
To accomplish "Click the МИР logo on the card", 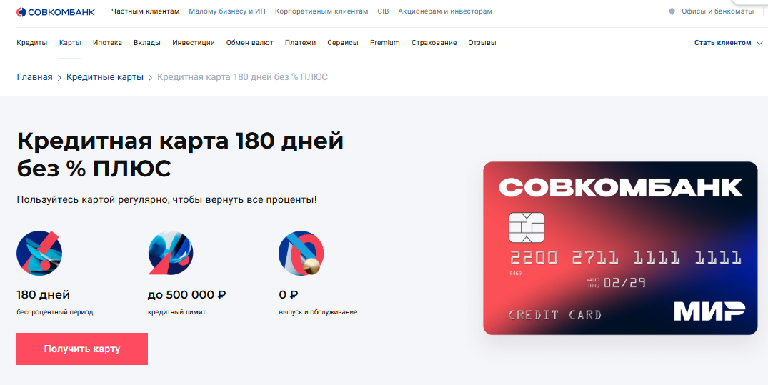I will (x=709, y=311).
